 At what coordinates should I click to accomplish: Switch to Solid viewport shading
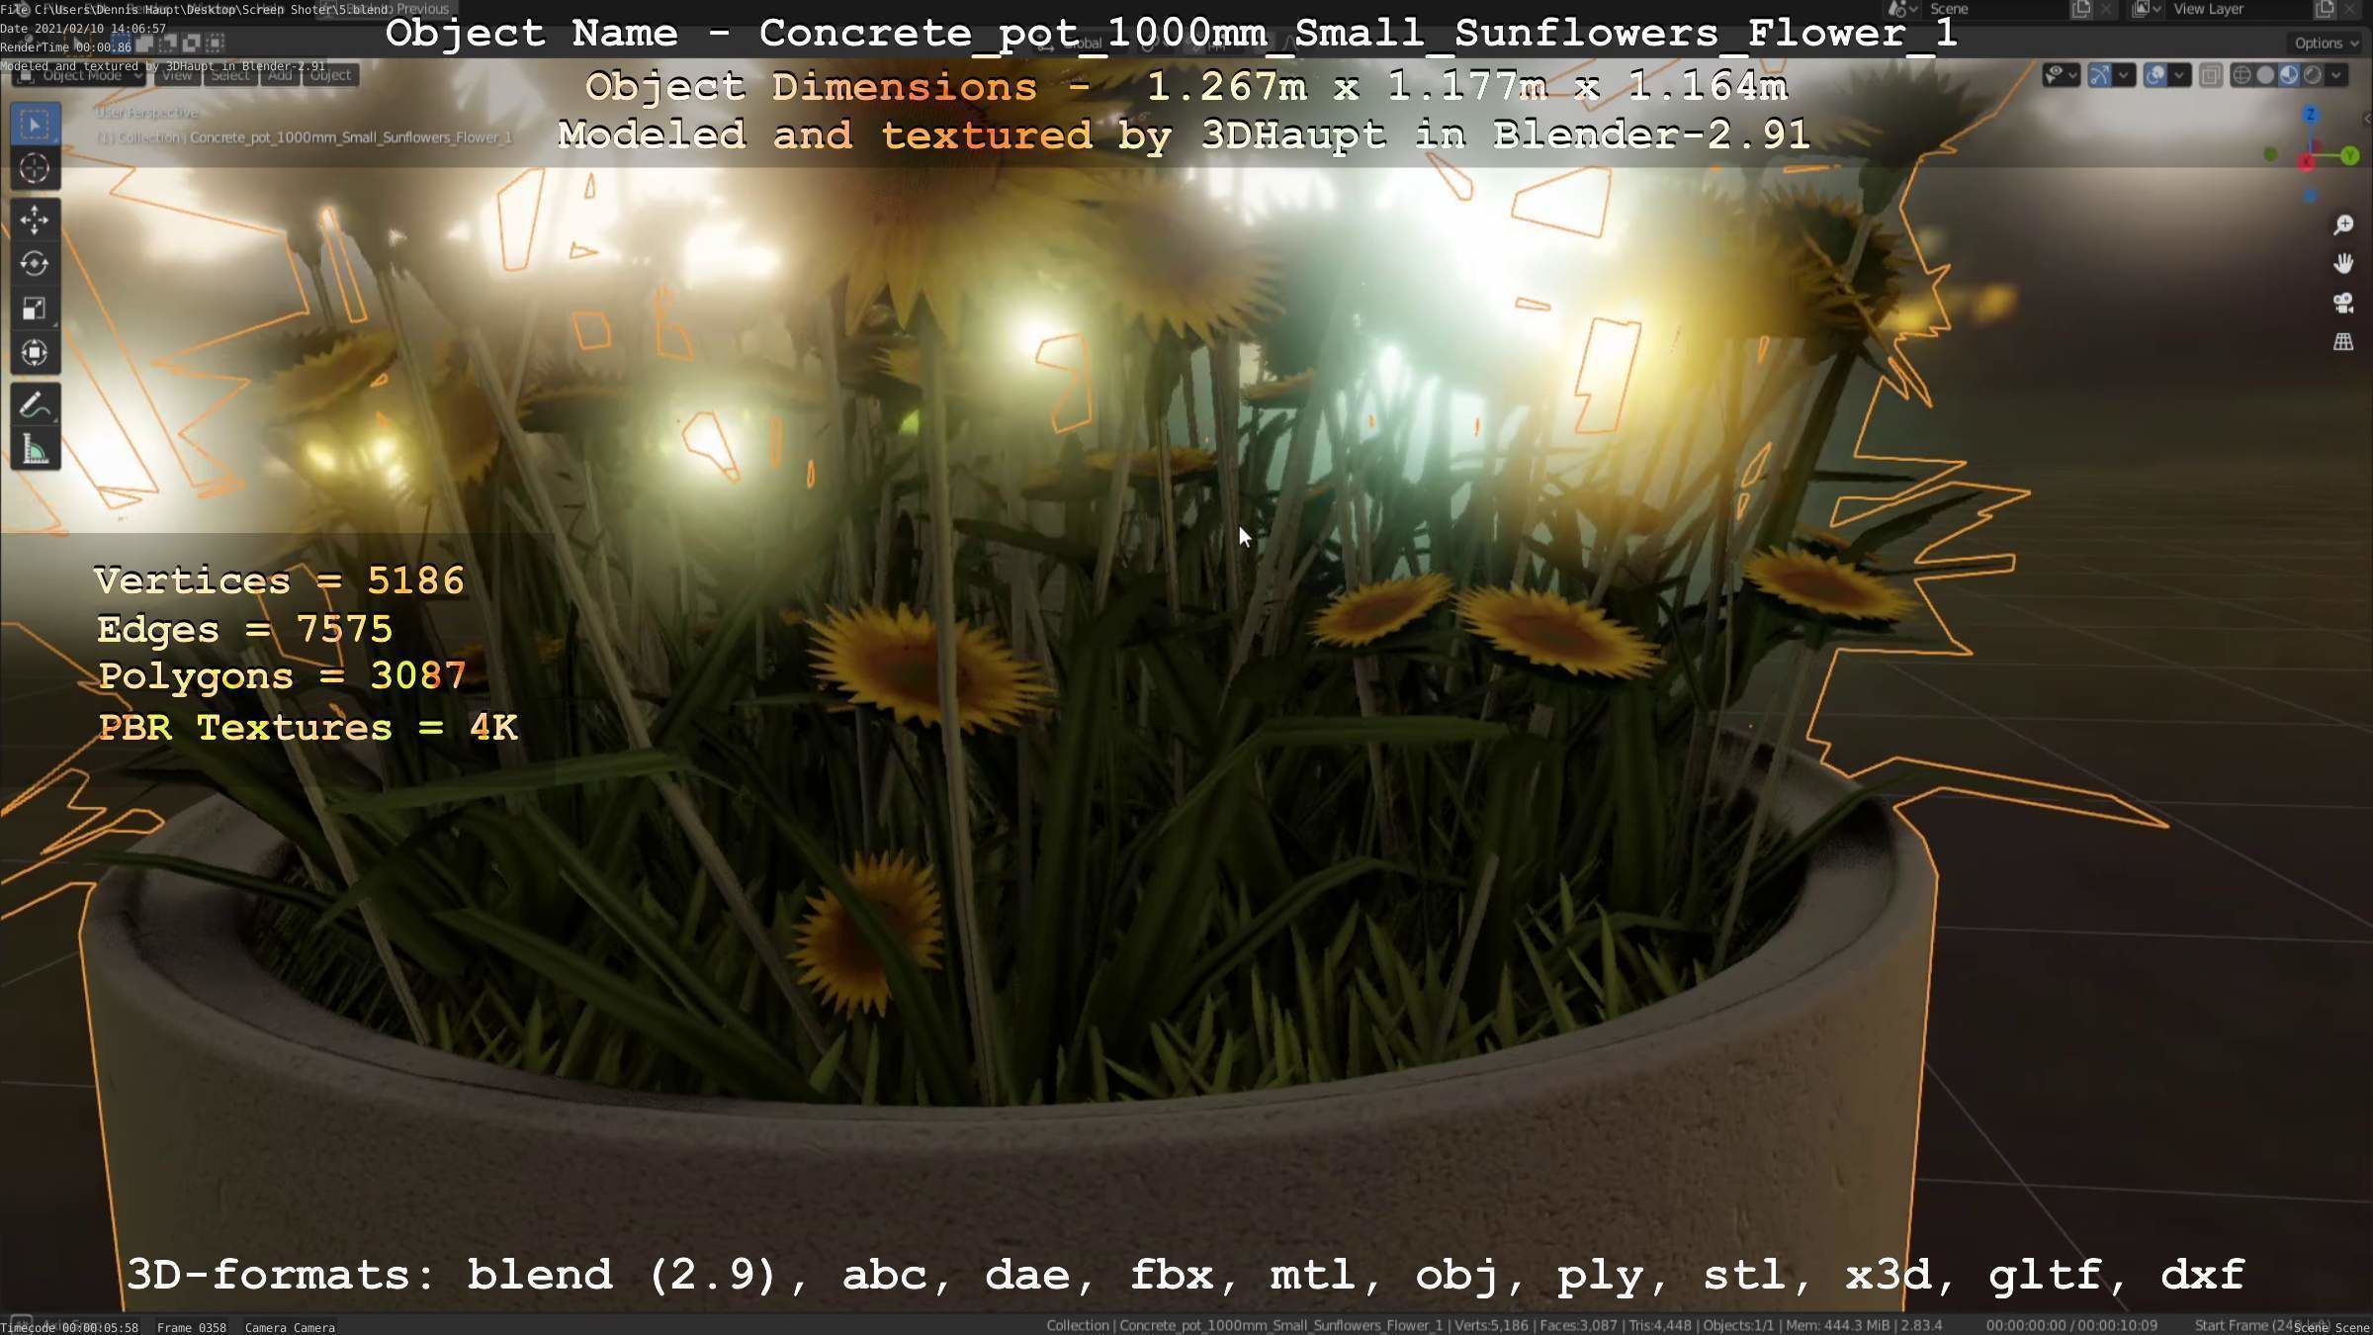(x=2265, y=75)
